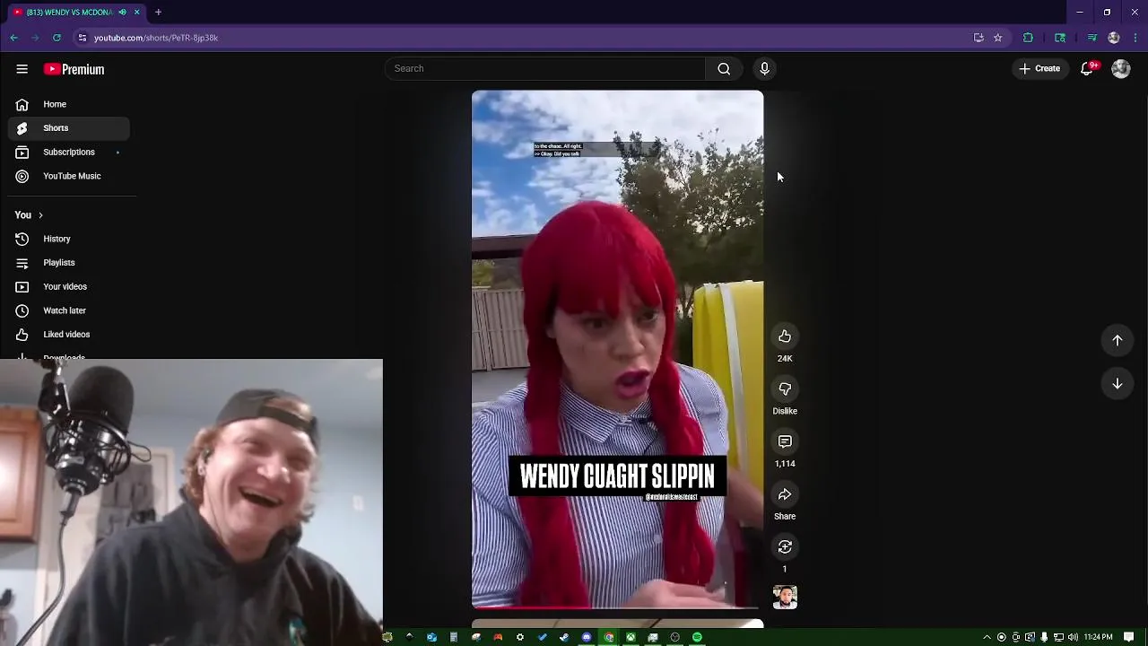Open the YouTube hamburger guide menu

click(22, 69)
